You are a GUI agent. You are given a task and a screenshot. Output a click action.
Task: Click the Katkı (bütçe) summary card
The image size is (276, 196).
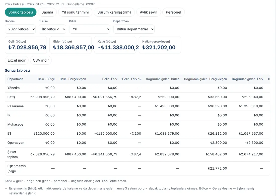pos(115,45)
